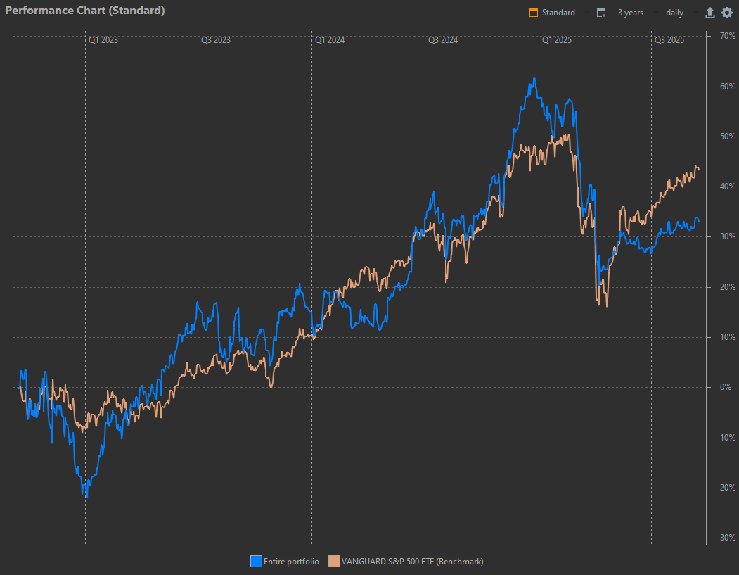Toggle the Entire portfolio legend label

click(x=291, y=562)
